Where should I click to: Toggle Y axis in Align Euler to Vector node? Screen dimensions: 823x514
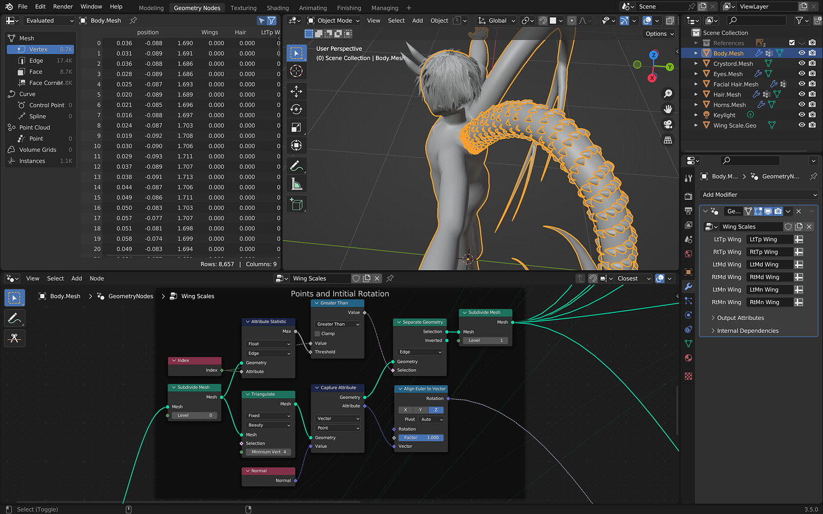(421, 410)
